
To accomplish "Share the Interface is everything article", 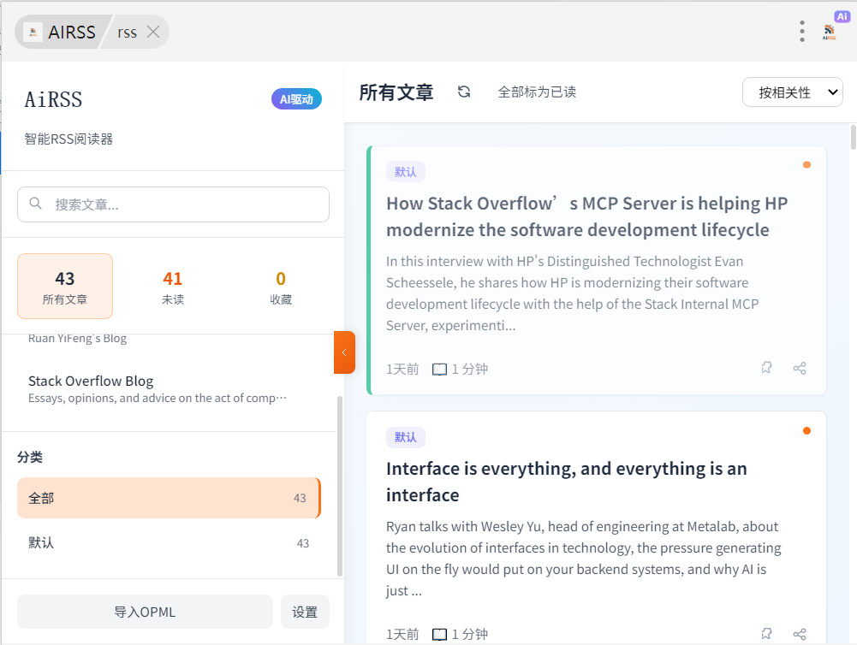I will tap(800, 634).
